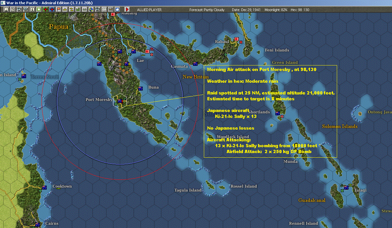Select the Australian flag at Cooktown
The height and width of the screenshot is (228, 392).
click(x=44, y=187)
